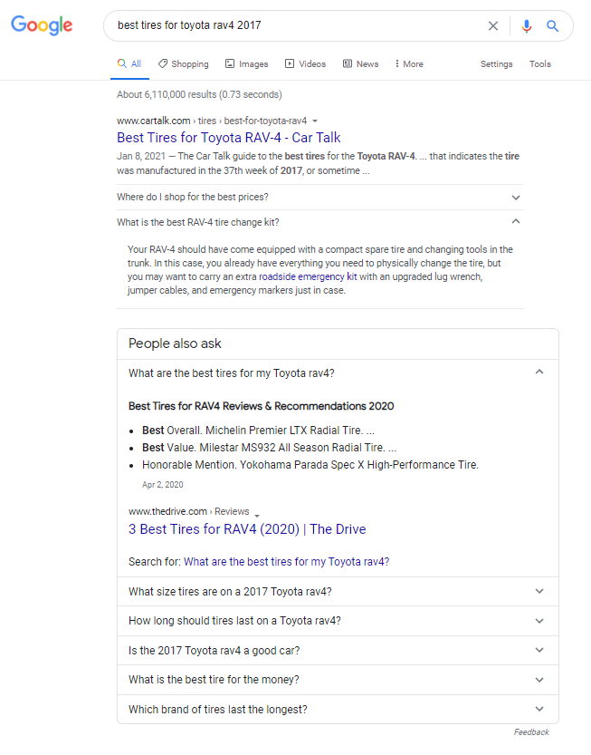This screenshot has width=591, height=755.
Task: Expand 'What size tires are on a 2017 Toyota rav4?'
Action: [x=338, y=592]
